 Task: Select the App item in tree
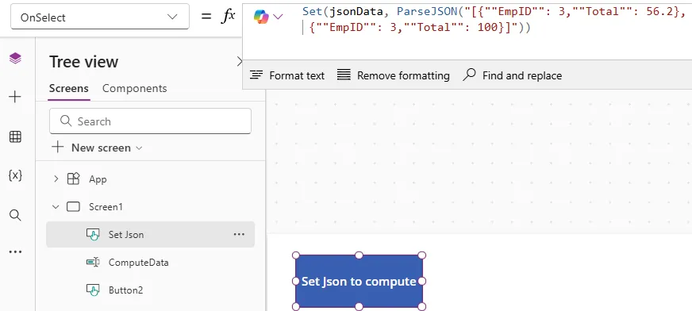(98, 179)
